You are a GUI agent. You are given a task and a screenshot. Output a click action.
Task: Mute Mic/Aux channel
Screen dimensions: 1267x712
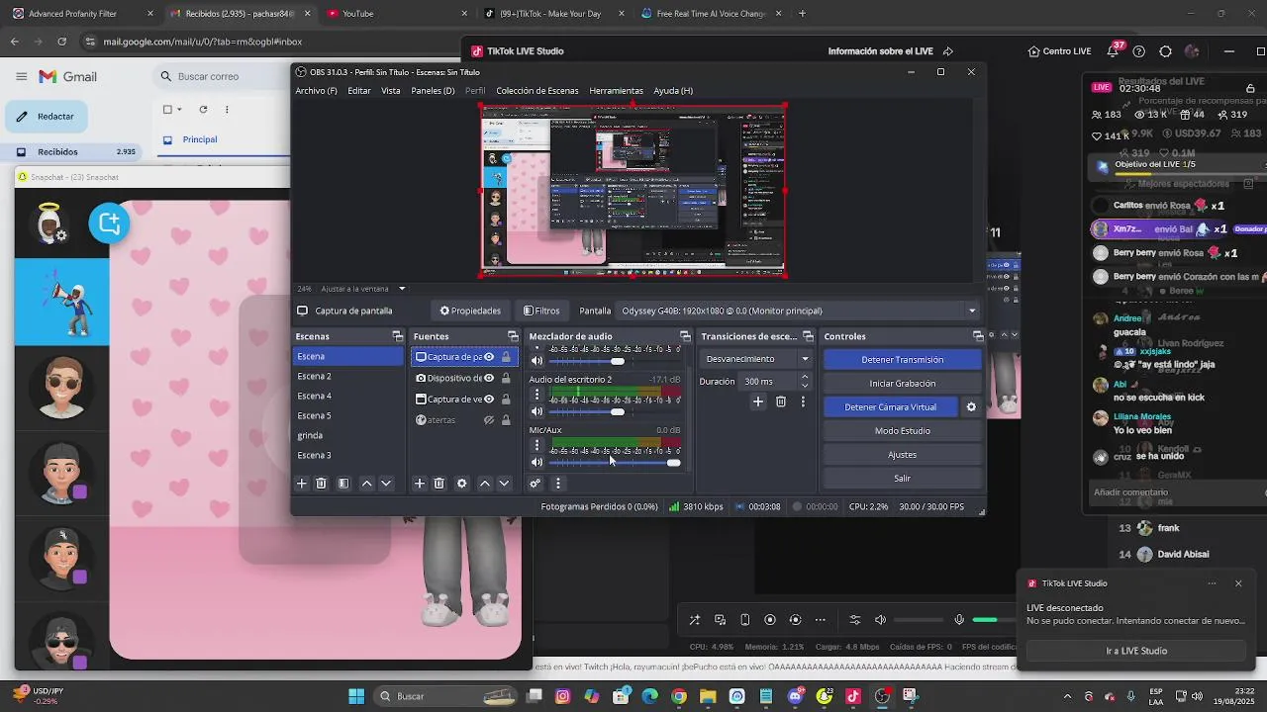537,463
